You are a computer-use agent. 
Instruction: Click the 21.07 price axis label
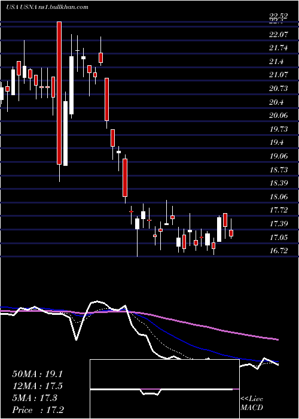pyautogui.click(x=279, y=74)
